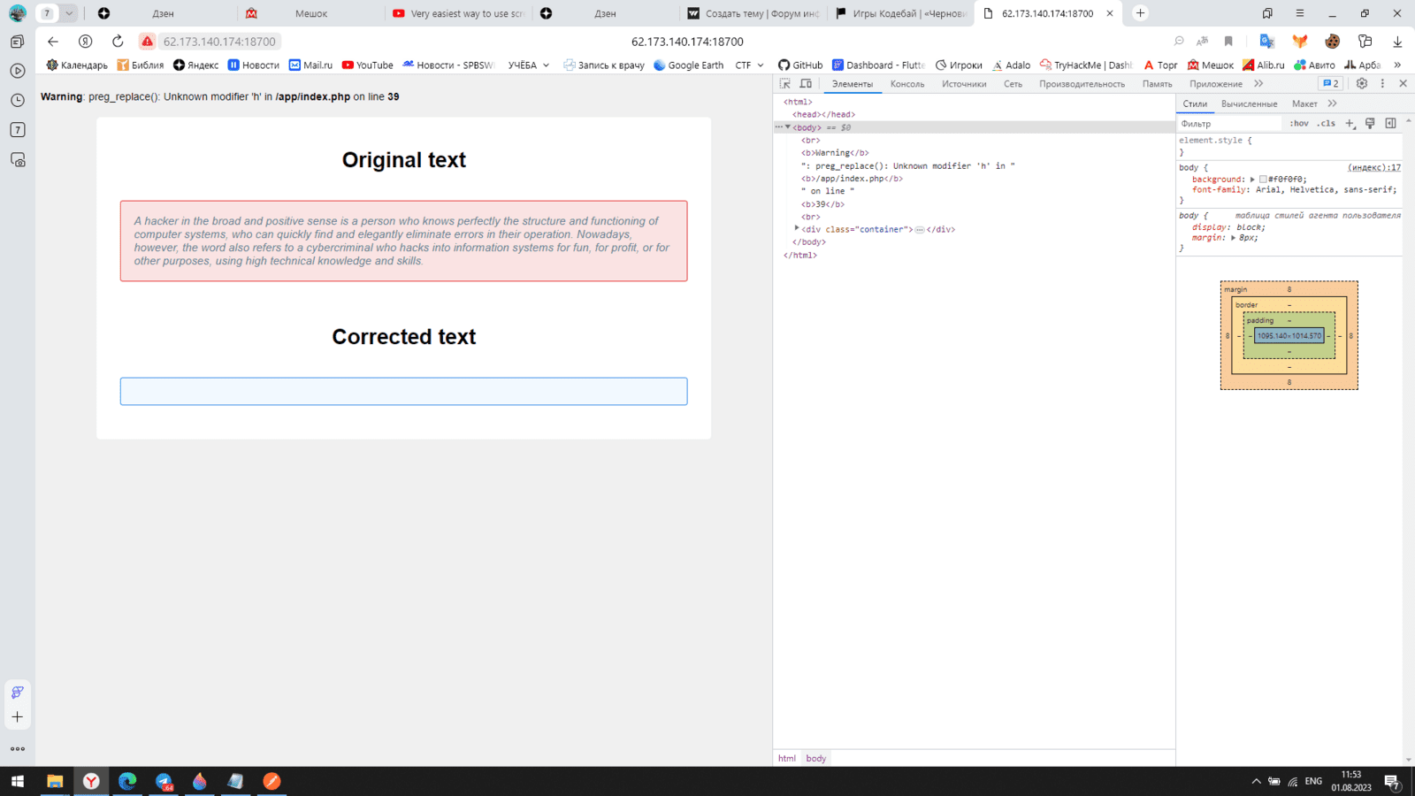Open page translate icon in address bar
This screenshot has width=1415, height=796.
coord(1202,42)
